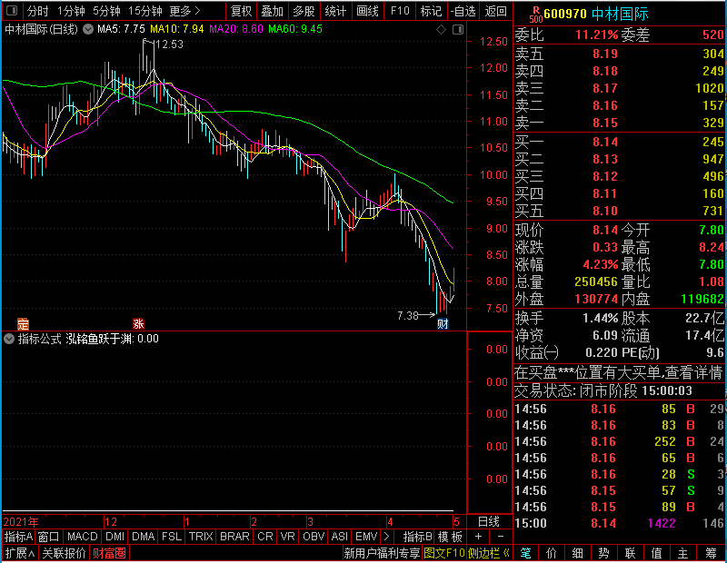Switch to 分时 time-sharing chart

click(x=37, y=11)
